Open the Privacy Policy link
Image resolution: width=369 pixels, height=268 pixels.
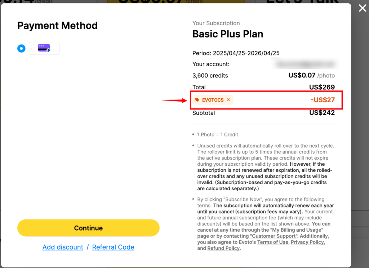307,242
